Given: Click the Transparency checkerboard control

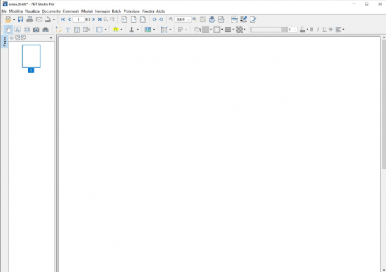Looking at the screenshot, I should click(239, 30).
